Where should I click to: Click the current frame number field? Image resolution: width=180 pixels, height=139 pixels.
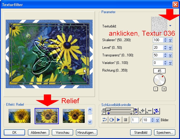(135, 120)
